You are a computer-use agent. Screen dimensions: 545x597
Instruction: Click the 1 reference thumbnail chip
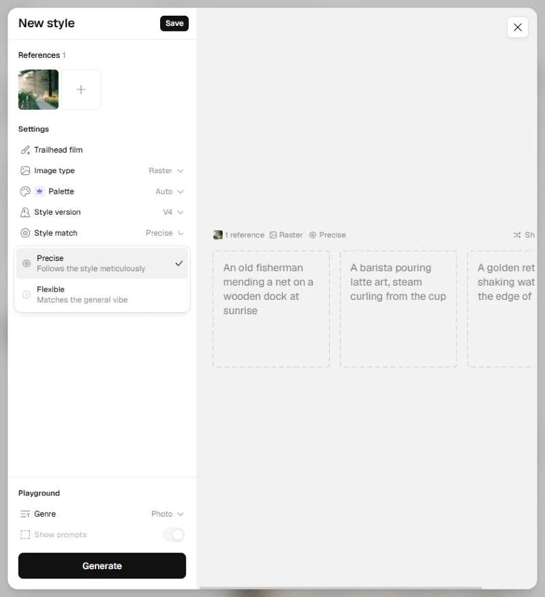click(238, 235)
